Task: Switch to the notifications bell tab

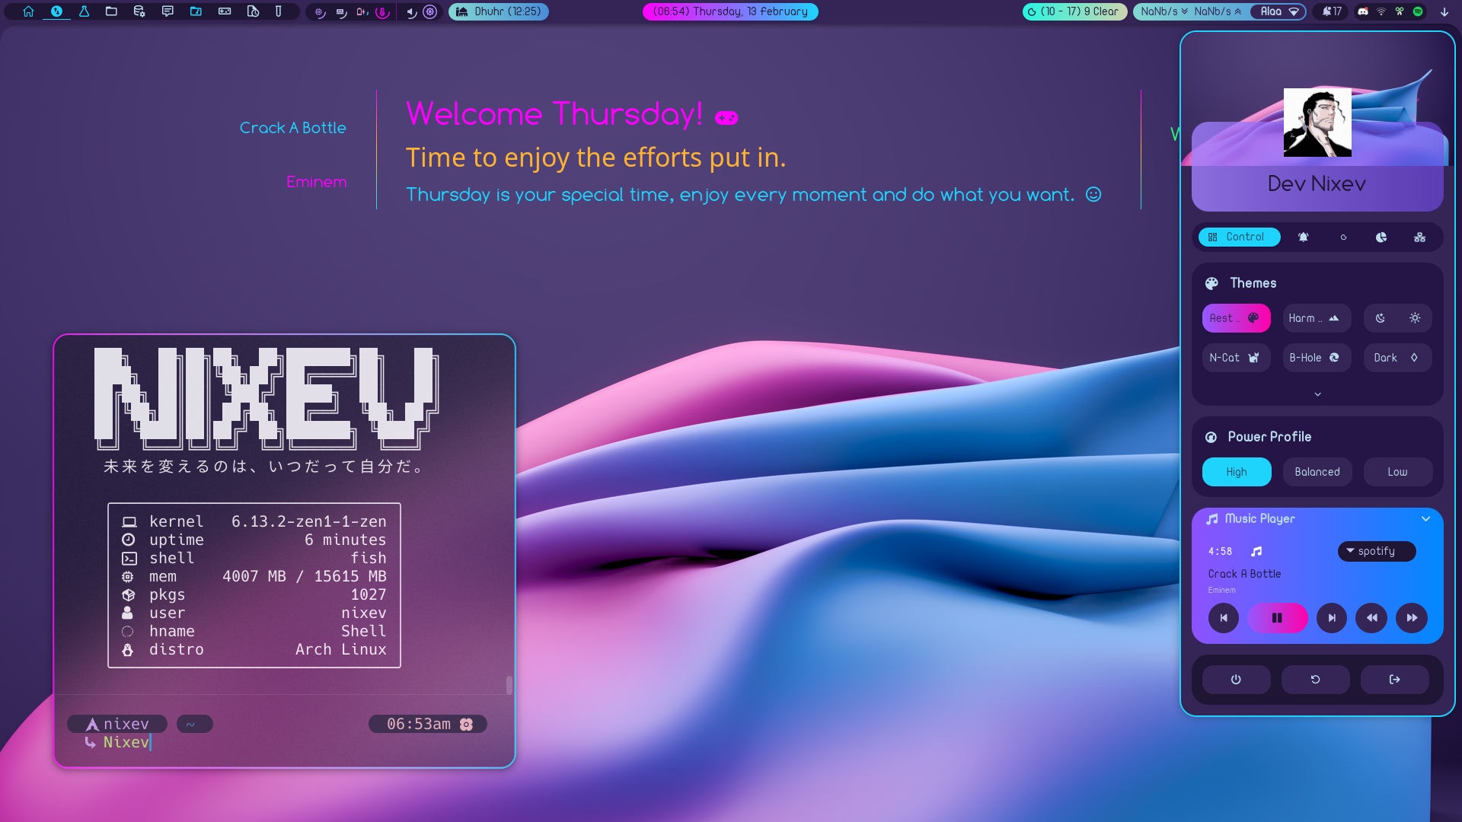Action: (x=1304, y=237)
